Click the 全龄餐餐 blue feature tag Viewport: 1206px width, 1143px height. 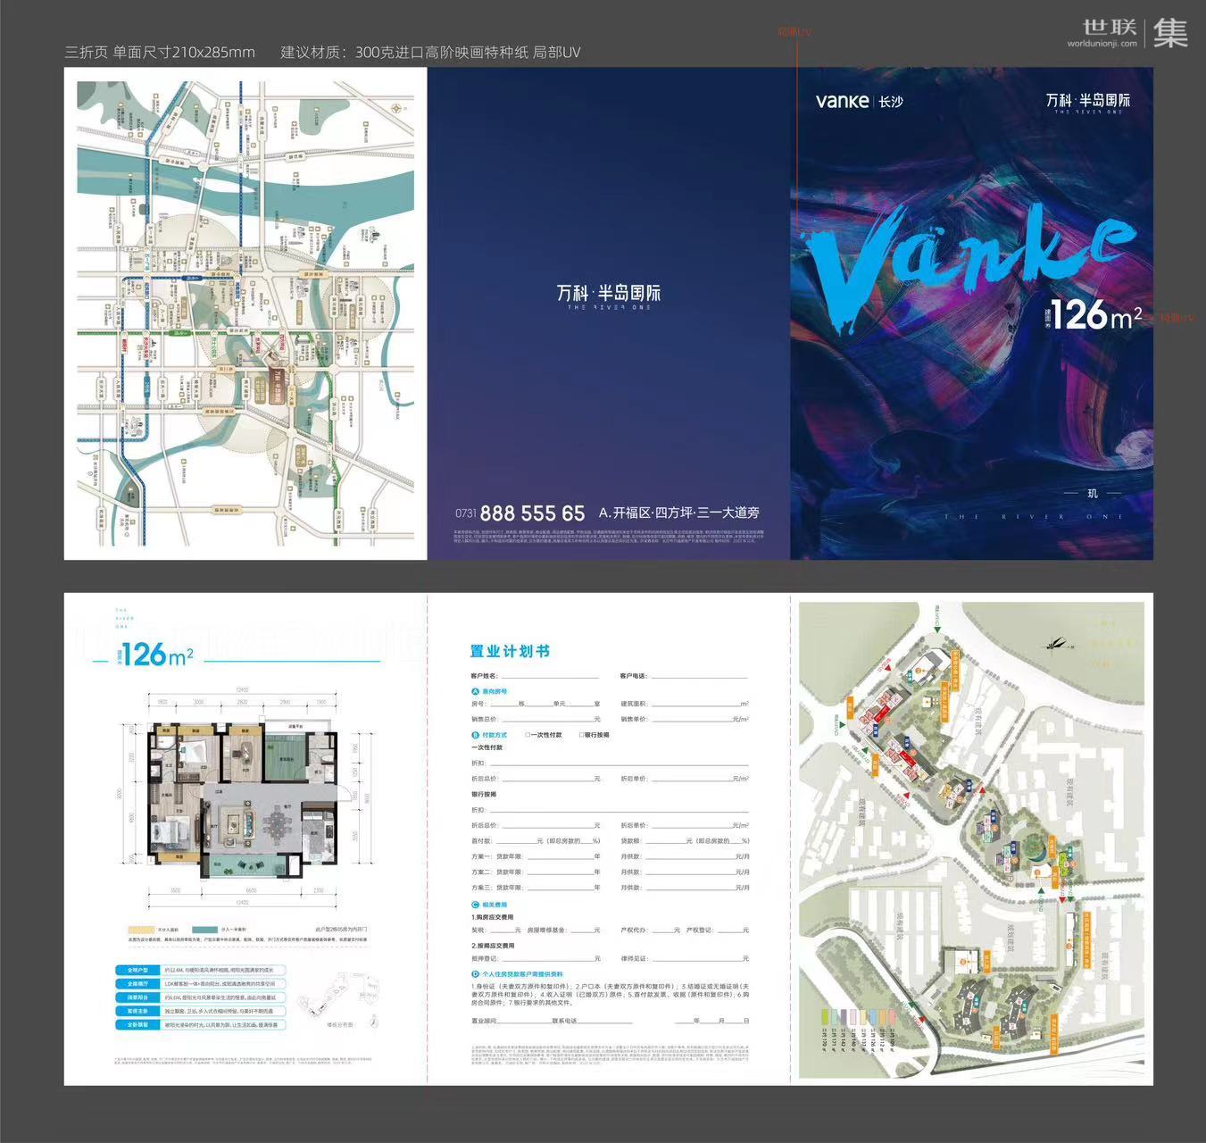[x=137, y=1025]
